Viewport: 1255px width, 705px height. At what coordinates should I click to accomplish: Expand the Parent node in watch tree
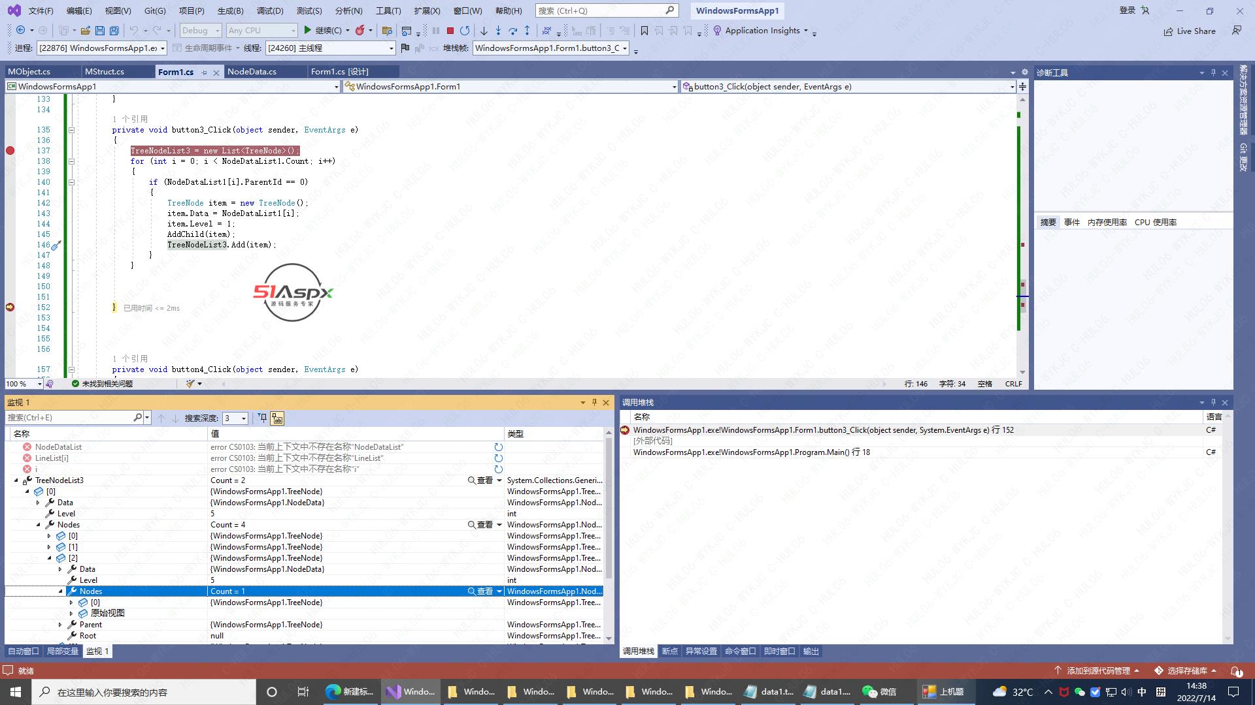pos(61,625)
